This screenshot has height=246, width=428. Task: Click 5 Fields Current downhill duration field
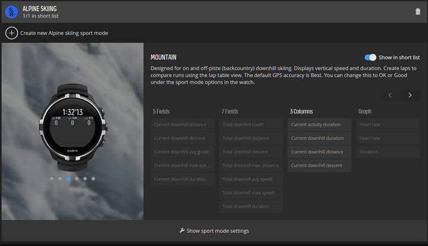(x=182, y=179)
